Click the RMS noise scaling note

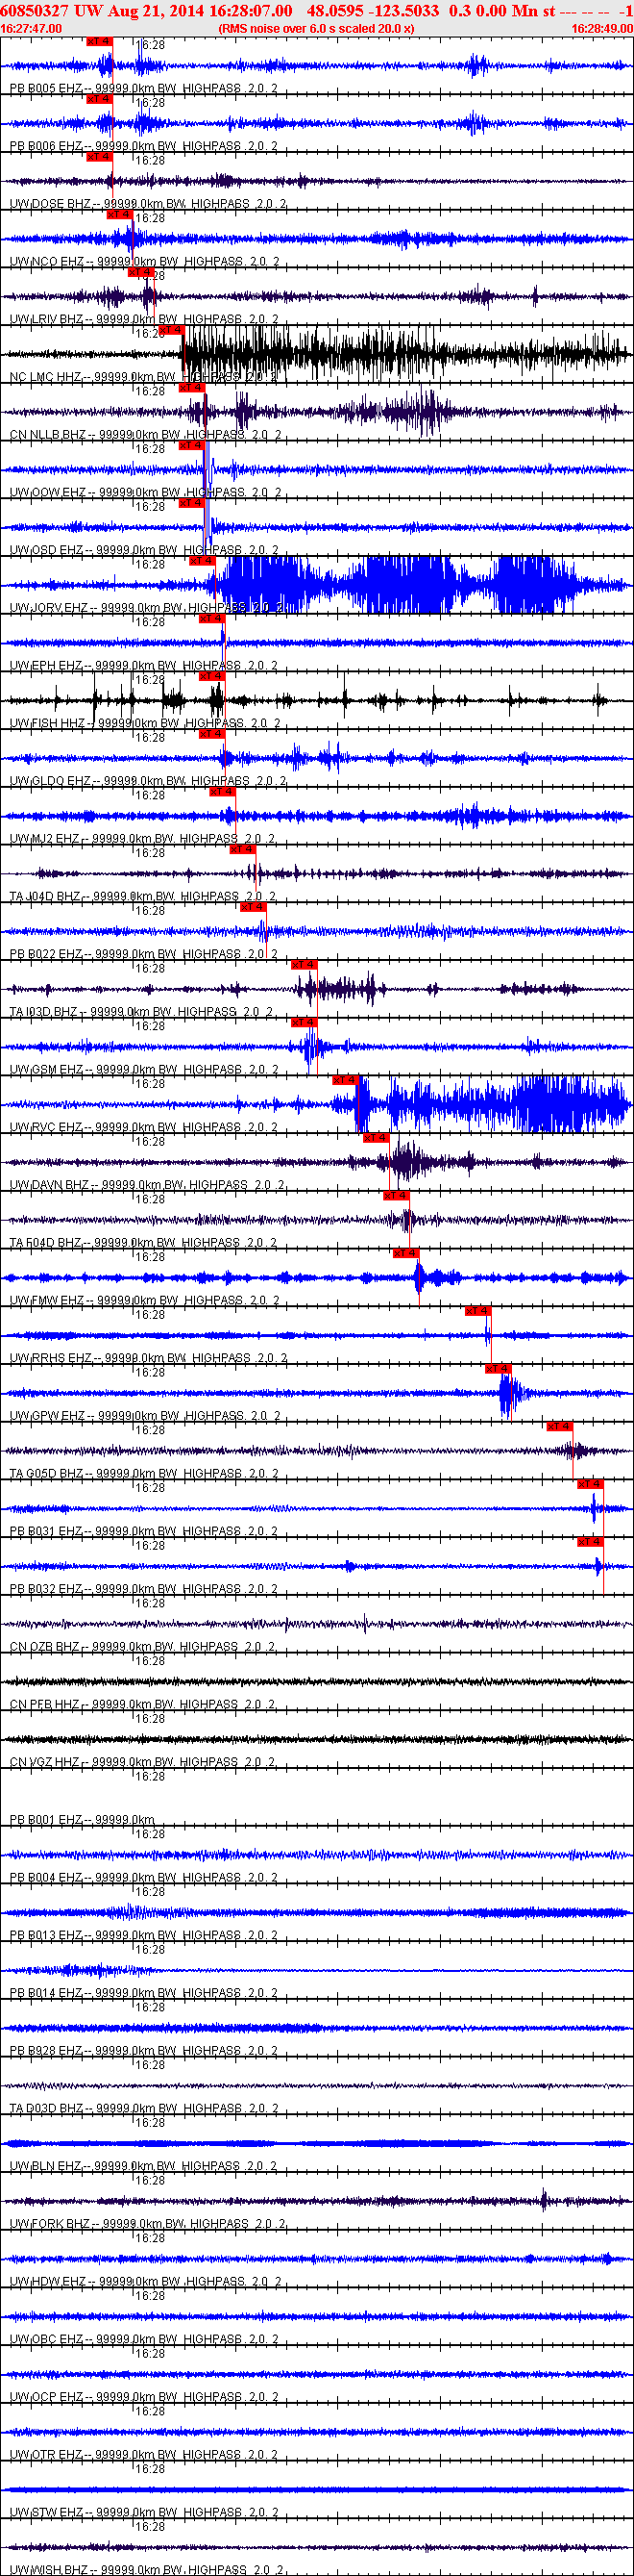pos(315,29)
